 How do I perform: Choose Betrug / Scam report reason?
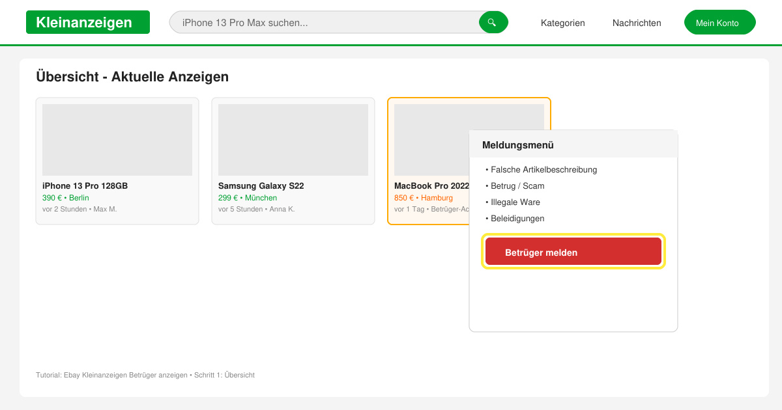(x=515, y=186)
